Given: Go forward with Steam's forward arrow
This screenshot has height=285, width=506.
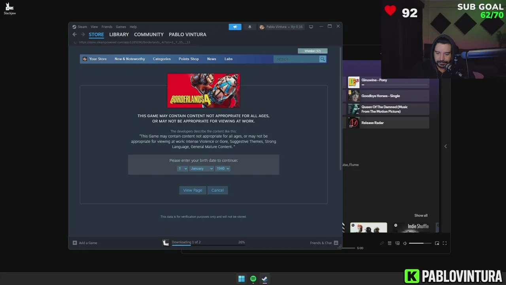Looking at the screenshot, I should tap(83, 34).
